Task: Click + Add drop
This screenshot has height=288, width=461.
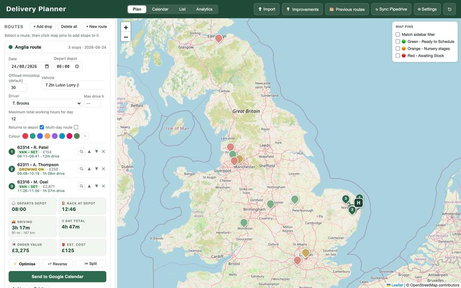Action: 43,26
